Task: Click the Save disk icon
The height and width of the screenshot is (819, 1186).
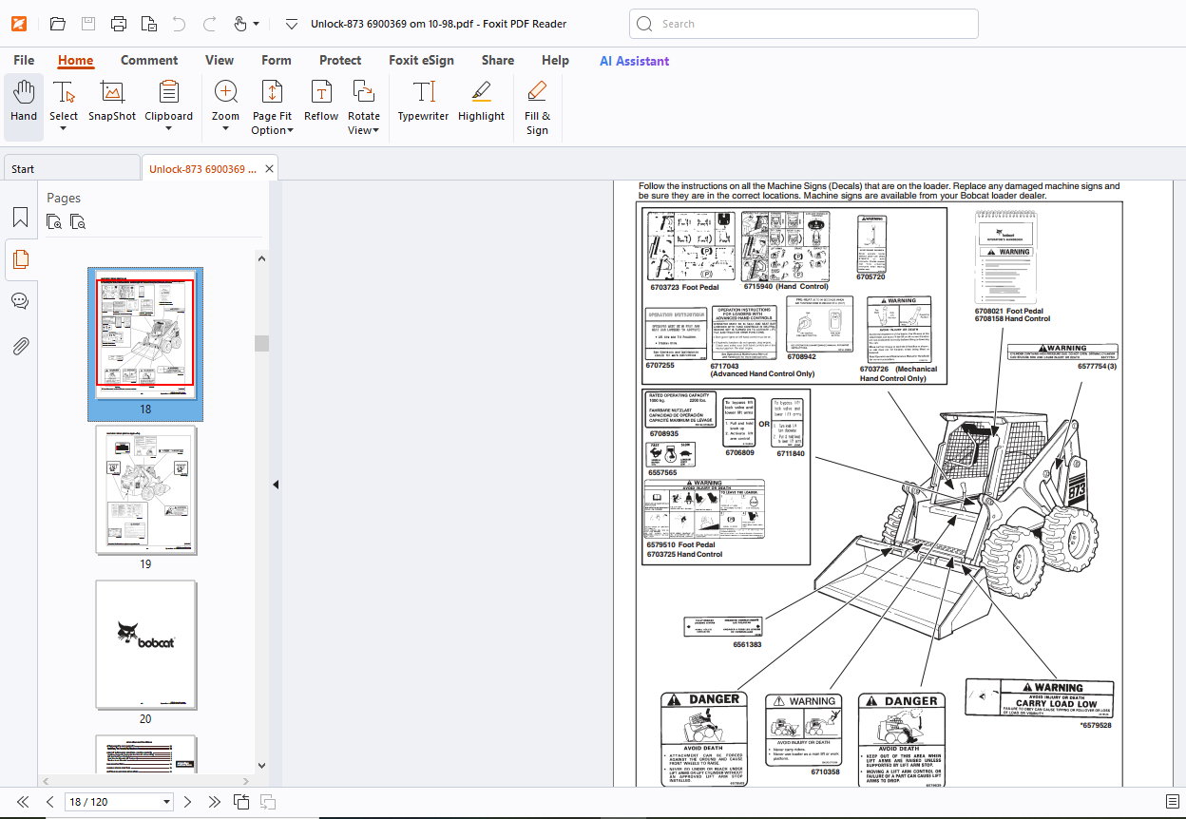Action: click(87, 24)
